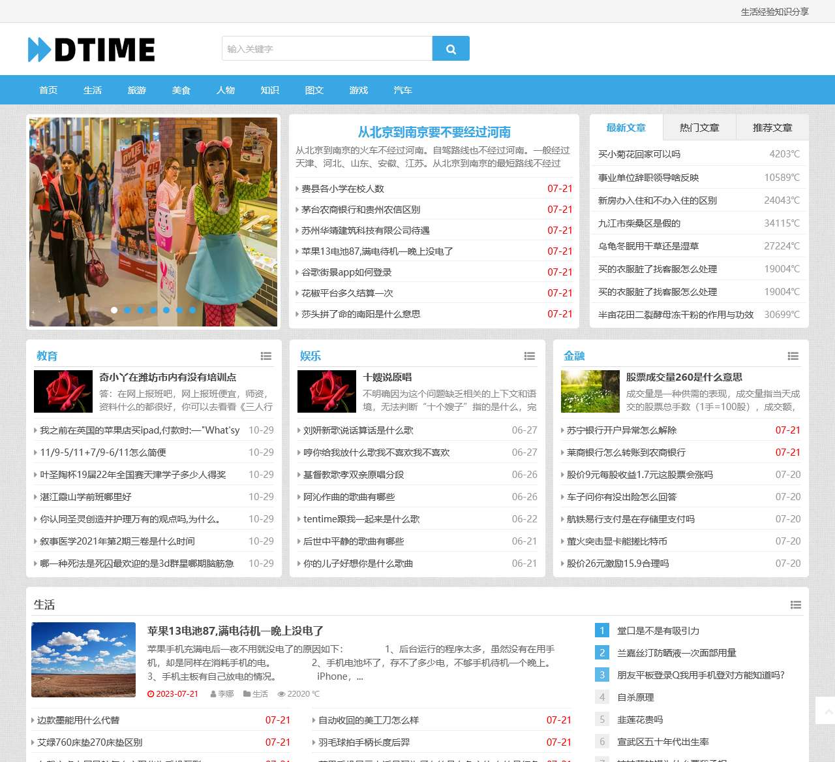835x762 pixels.
Task: Open article 湛江霞山学前班哪里好
Action: click(x=85, y=497)
